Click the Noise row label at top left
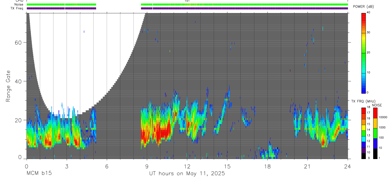This screenshot has width=391, height=180. [x=19, y=4]
